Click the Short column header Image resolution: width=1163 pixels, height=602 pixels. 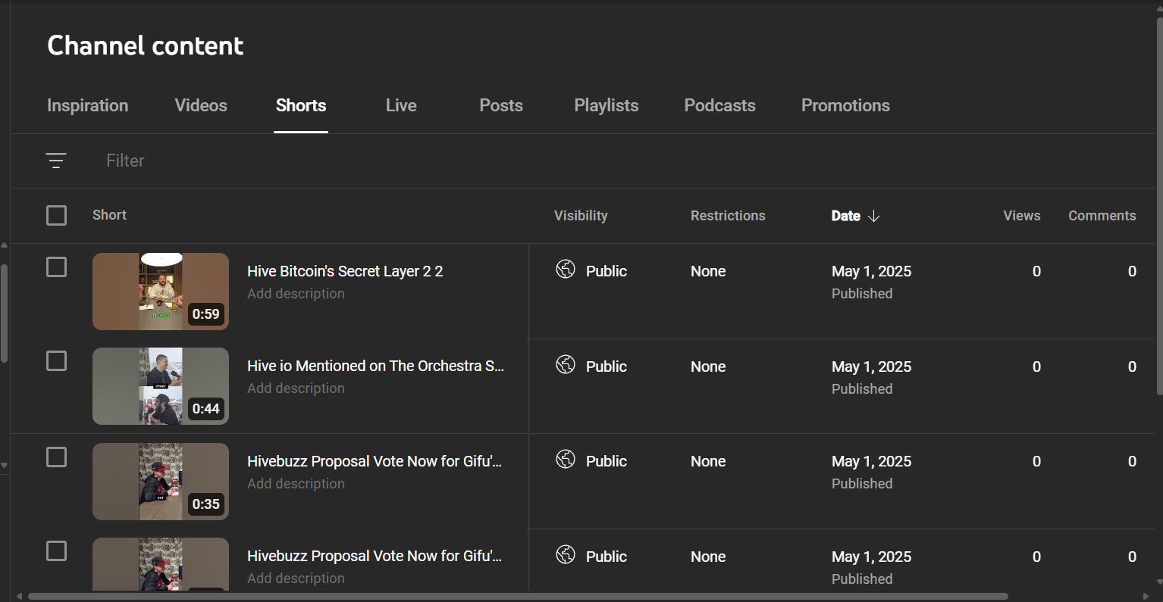[109, 215]
